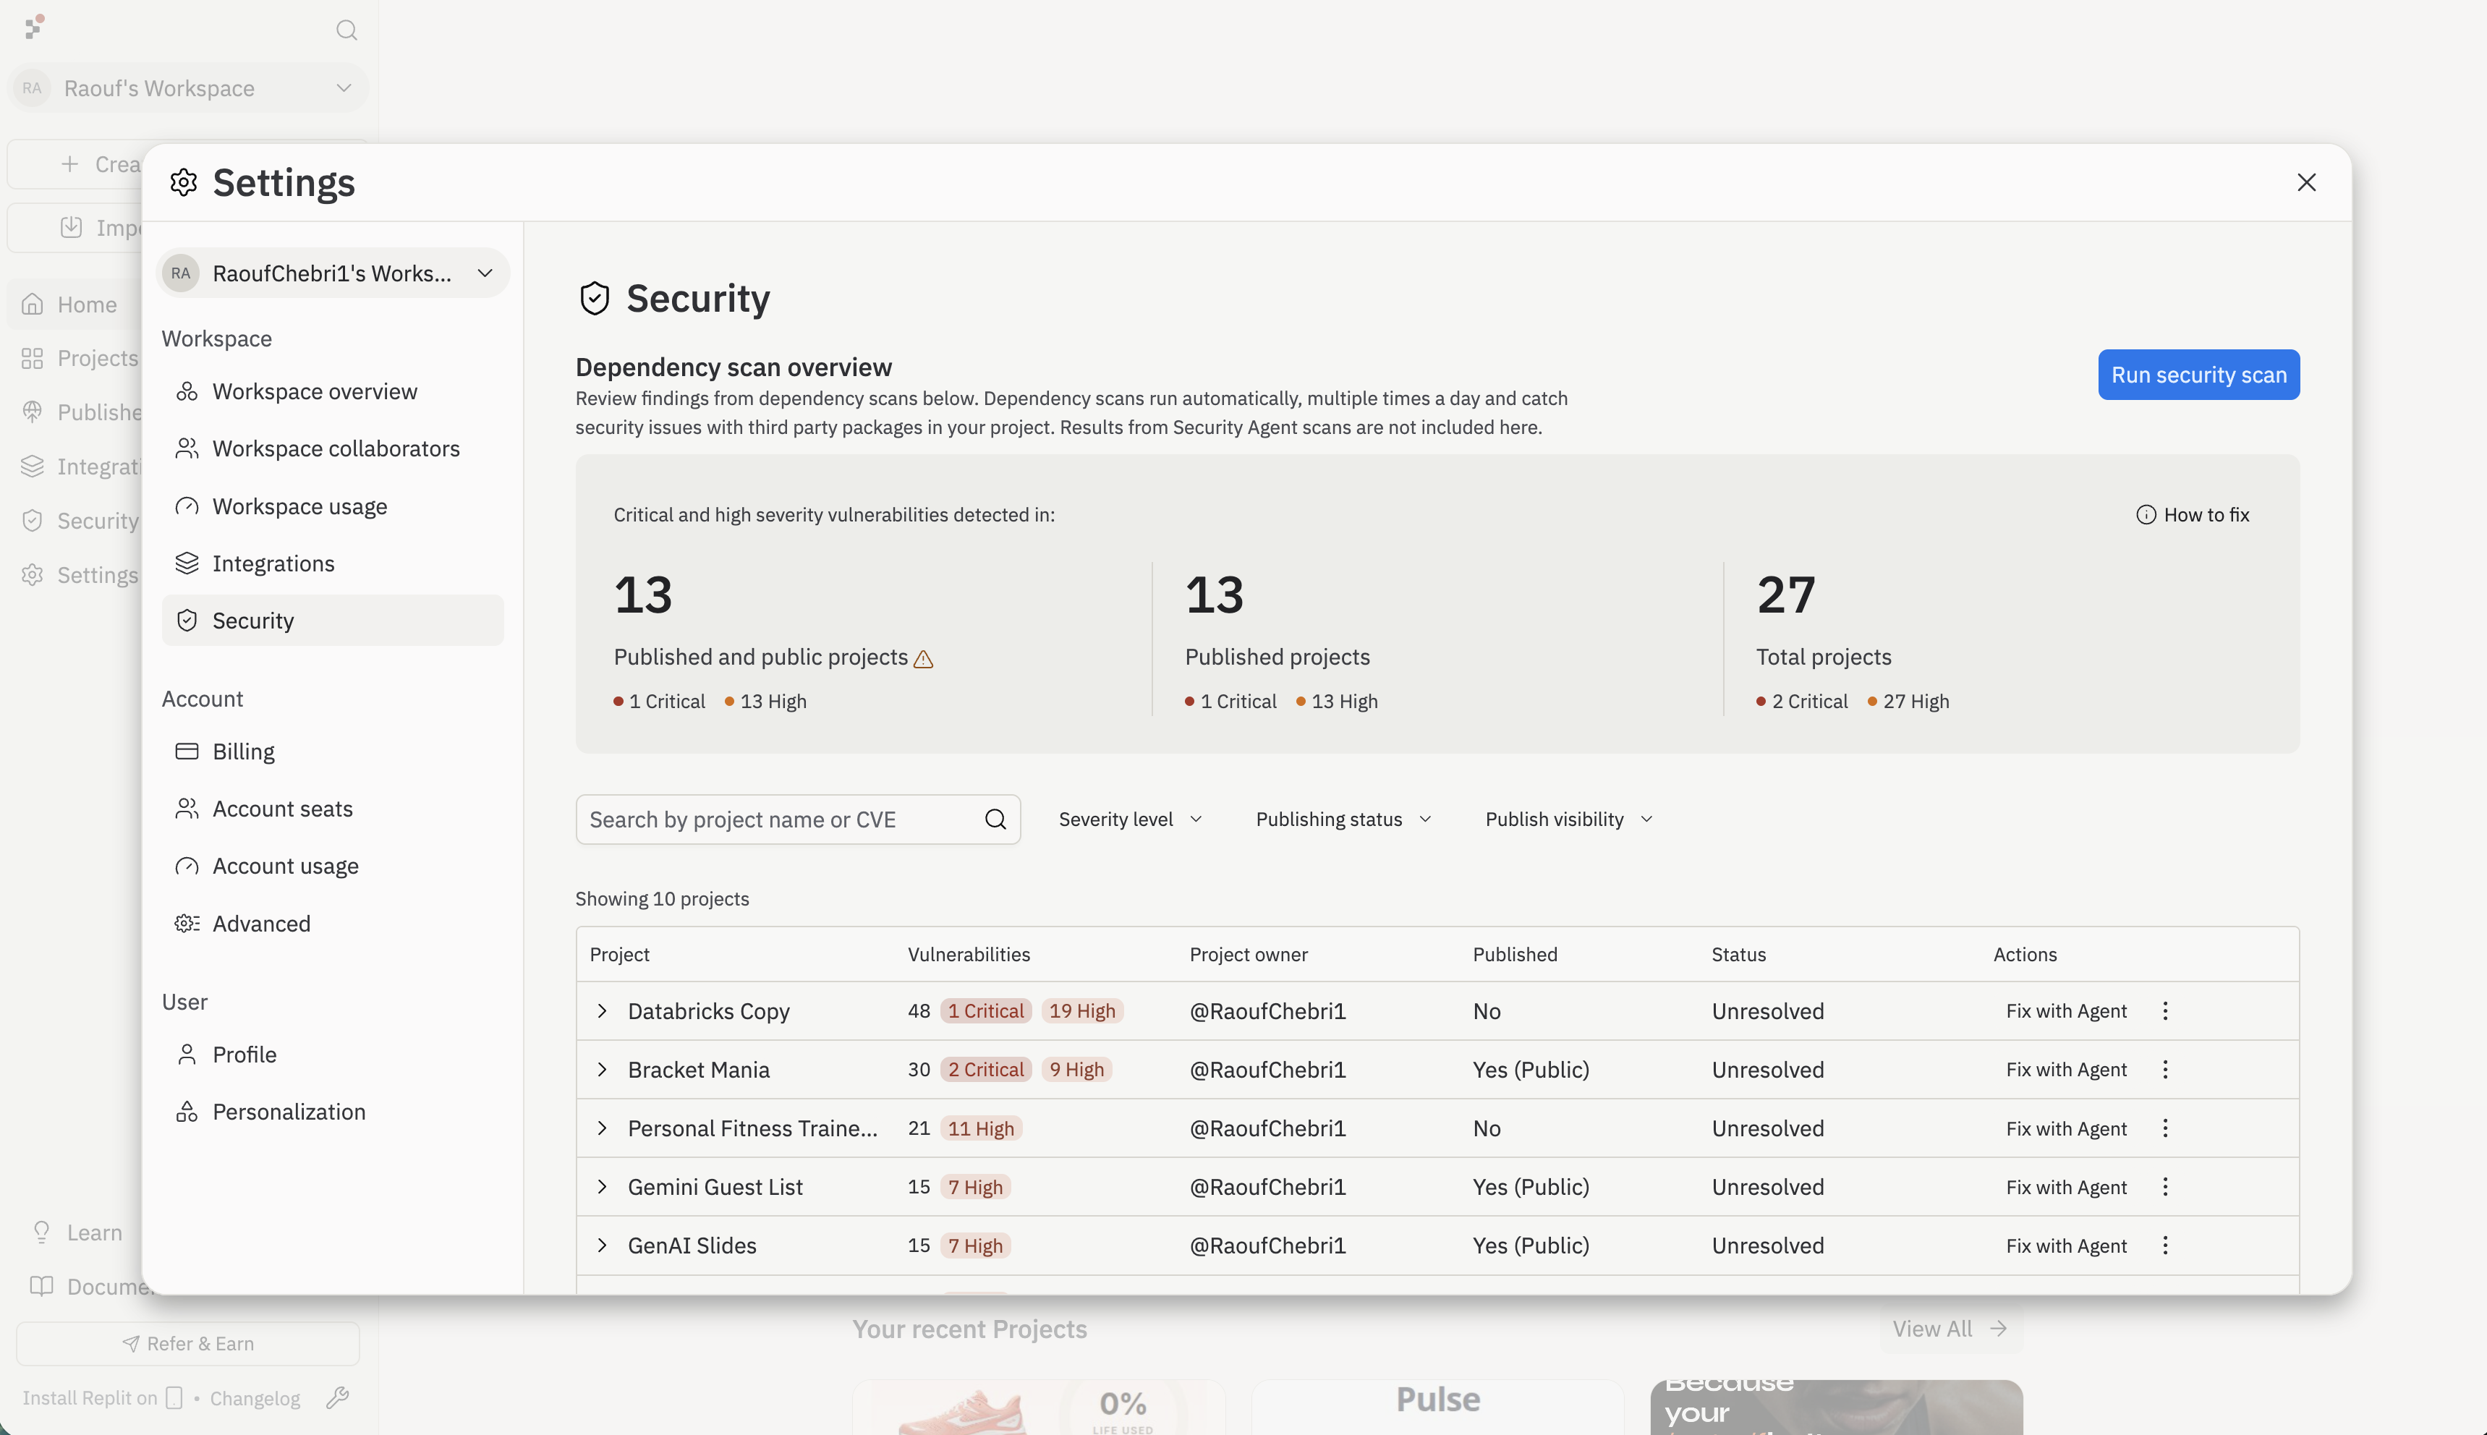Open Personalization settings
The image size is (2487, 1435).
tap(333, 1111)
